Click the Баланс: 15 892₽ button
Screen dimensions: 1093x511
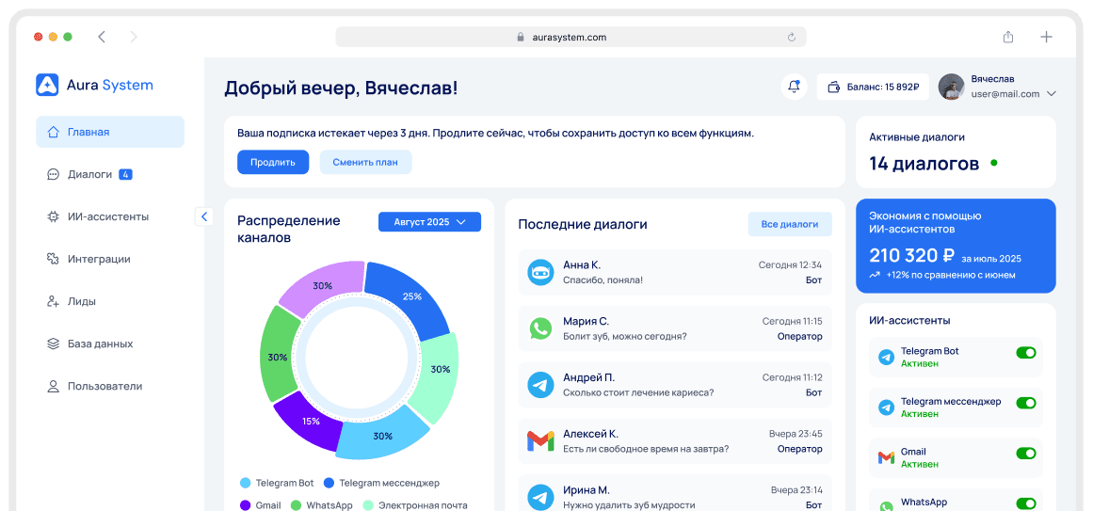pyautogui.click(x=873, y=88)
